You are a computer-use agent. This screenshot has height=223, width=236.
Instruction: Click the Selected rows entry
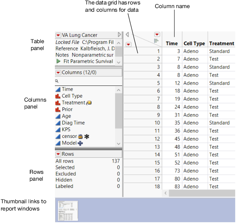tap(88, 167)
